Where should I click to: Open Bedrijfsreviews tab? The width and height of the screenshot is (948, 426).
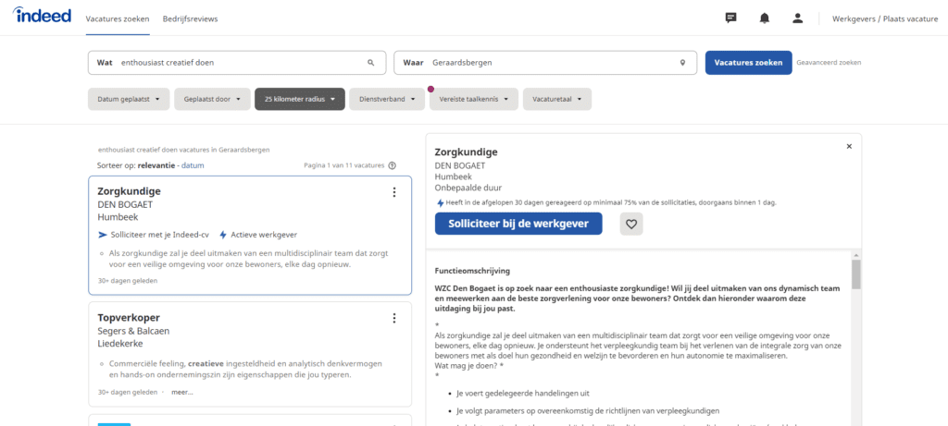click(x=190, y=18)
